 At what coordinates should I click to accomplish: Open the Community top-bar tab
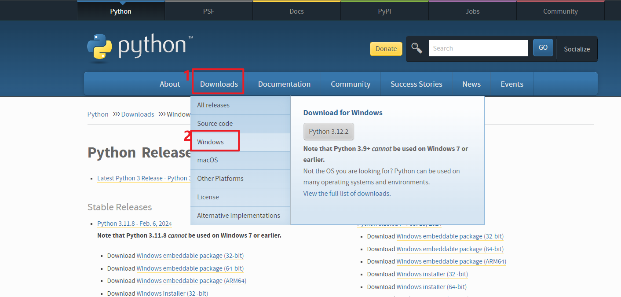(560, 11)
